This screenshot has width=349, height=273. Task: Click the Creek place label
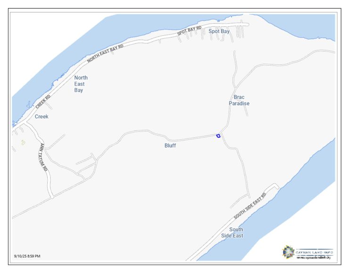pos(42,116)
